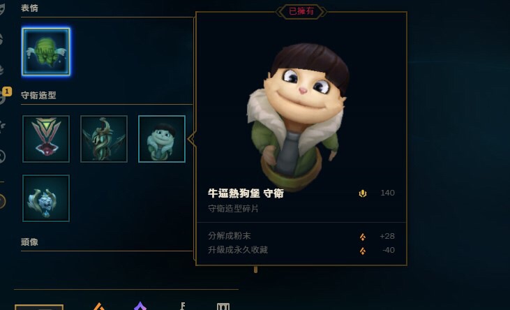The width and height of the screenshot is (510, 310).
Task: Click the round icon at sidebar bottom
Action: (x=2, y=202)
